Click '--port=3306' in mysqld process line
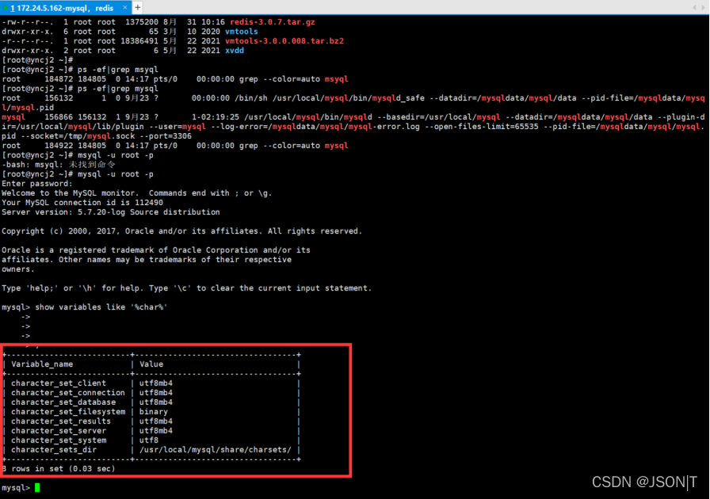The width and height of the screenshot is (710, 499). pyautogui.click(x=166, y=136)
